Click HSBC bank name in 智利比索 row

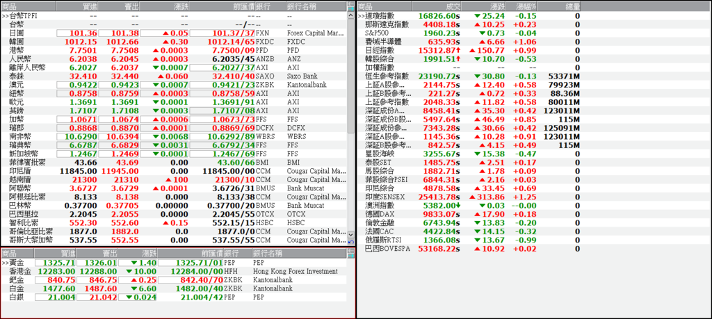click(296, 223)
